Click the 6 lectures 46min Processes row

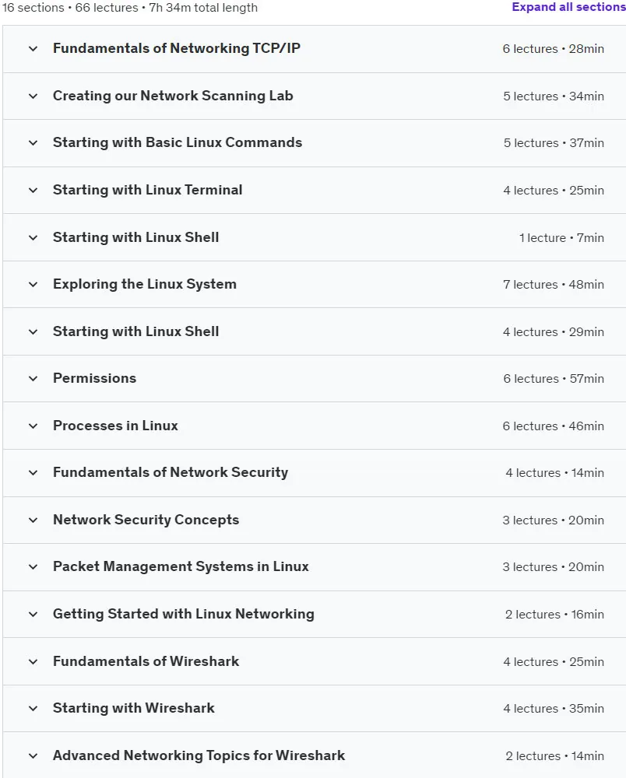tap(315, 426)
